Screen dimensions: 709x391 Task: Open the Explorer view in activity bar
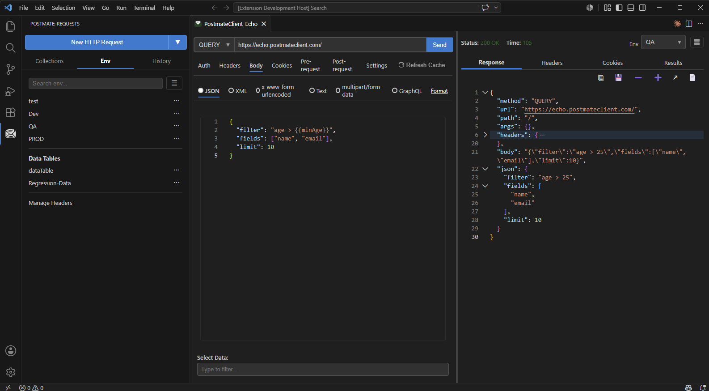tap(10, 26)
